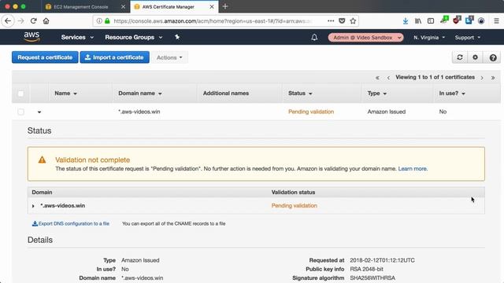This screenshot has height=283, width=504.
Task: Open the Firefox hamburger menu
Action: [x=496, y=21]
